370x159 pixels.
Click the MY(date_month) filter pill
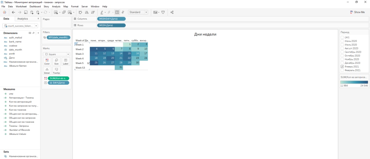pyautogui.click(x=59, y=37)
